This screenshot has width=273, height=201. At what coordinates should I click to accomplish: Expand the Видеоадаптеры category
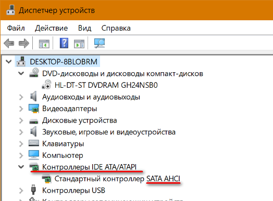[x=21, y=109]
